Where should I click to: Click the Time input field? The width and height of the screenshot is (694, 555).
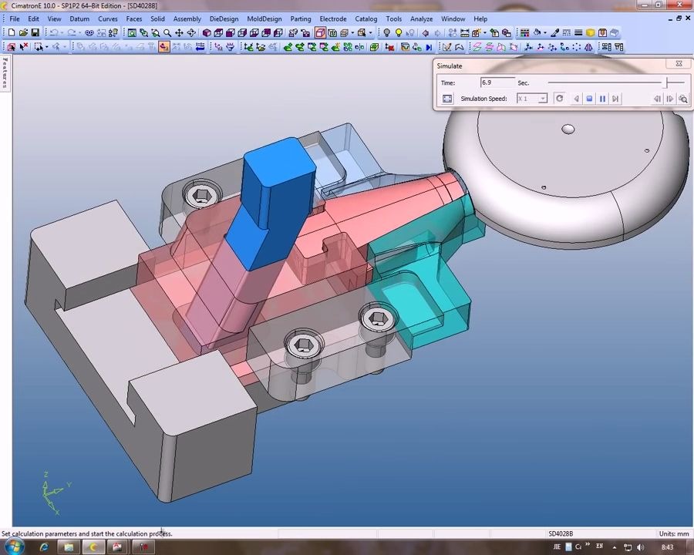point(497,82)
